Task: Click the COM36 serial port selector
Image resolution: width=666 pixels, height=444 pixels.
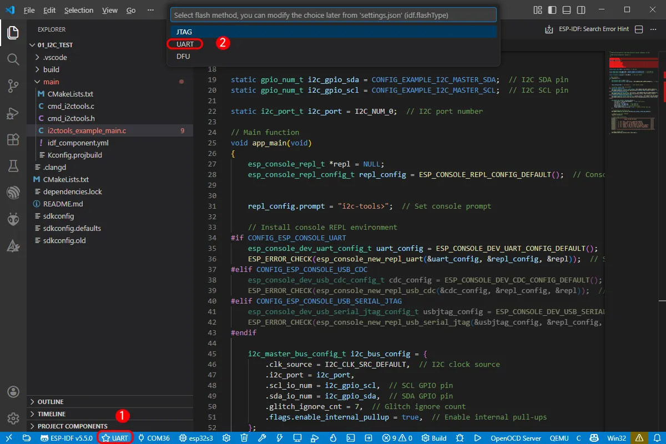Action: (x=154, y=438)
